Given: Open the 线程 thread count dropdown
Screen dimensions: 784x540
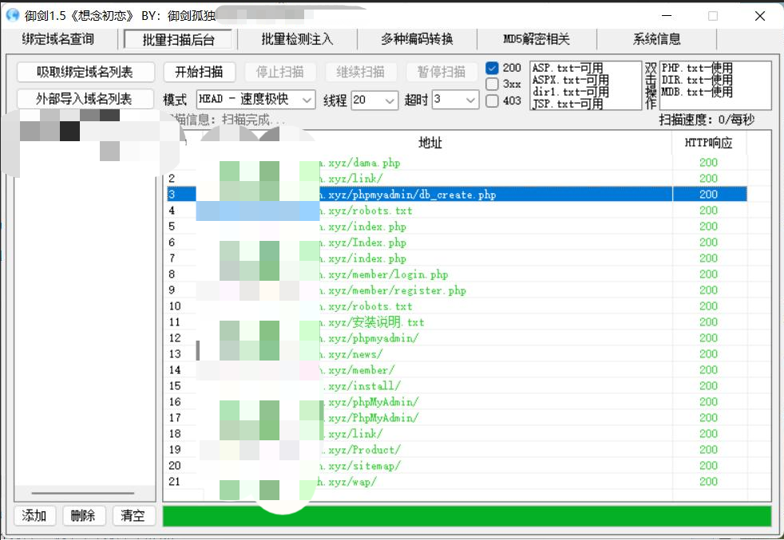Looking at the screenshot, I should [x=374, y=100].
